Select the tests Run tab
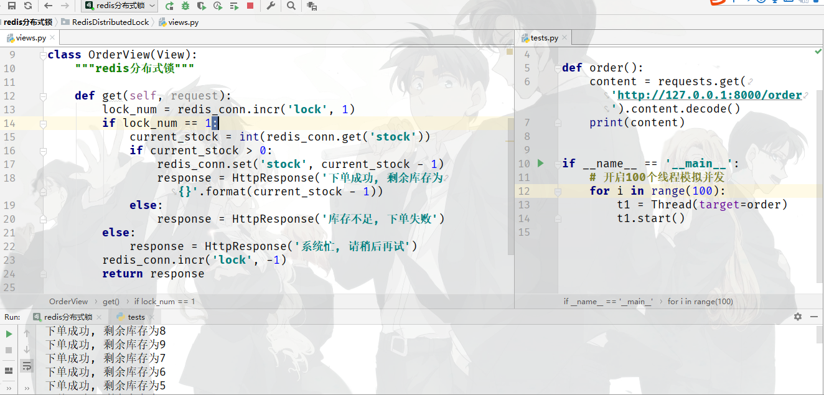 pos(131,317)
